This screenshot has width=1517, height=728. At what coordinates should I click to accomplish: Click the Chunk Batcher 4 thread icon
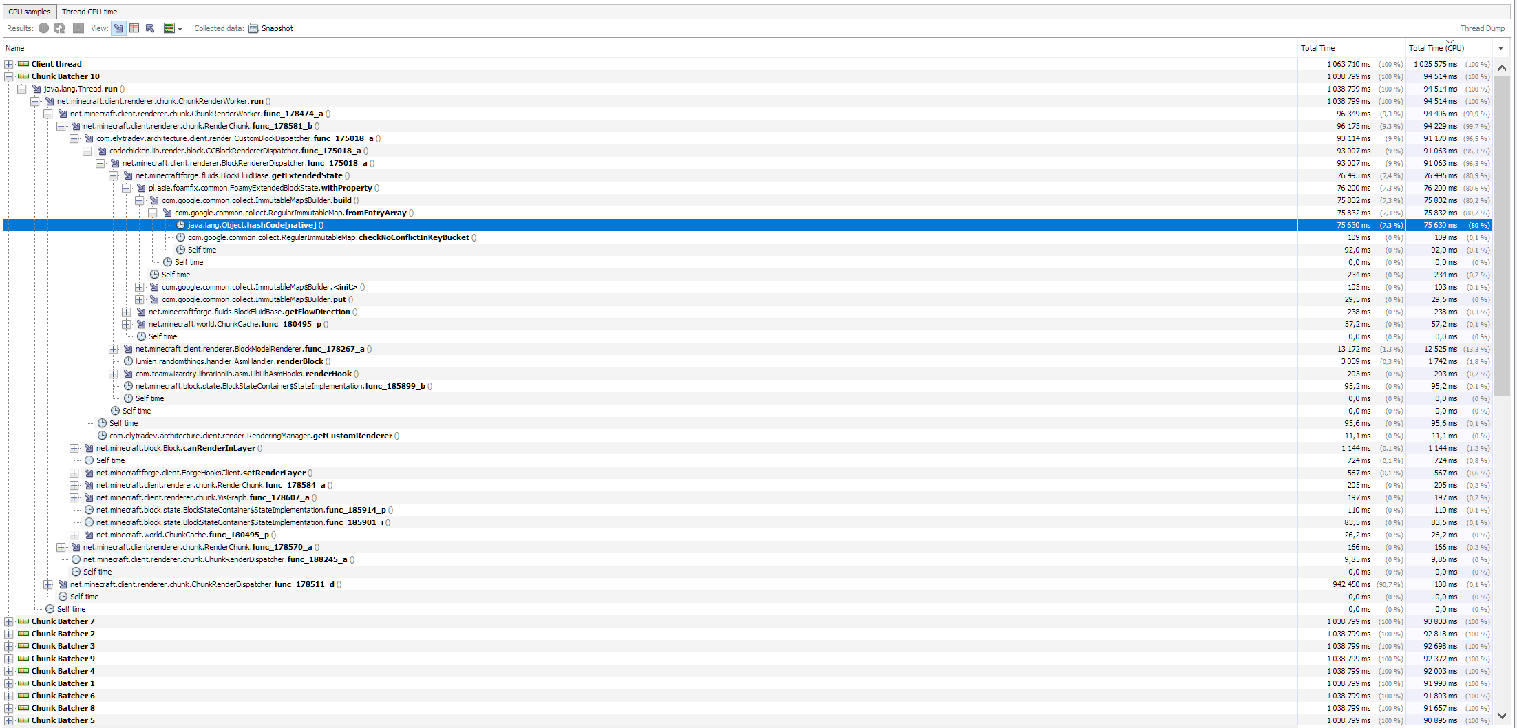23,671
